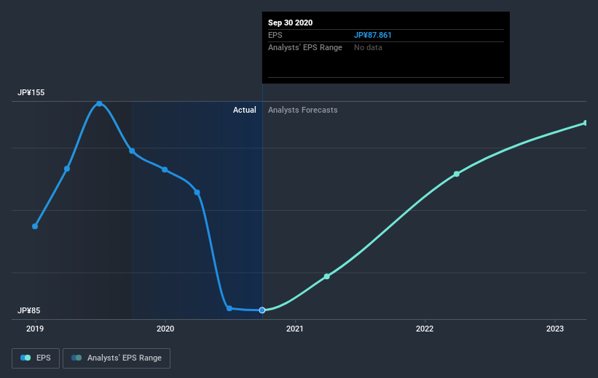This screenshot has height=378, width=598.
Task: Click the JP¥85 y-axis label
Action: [28, 310]
